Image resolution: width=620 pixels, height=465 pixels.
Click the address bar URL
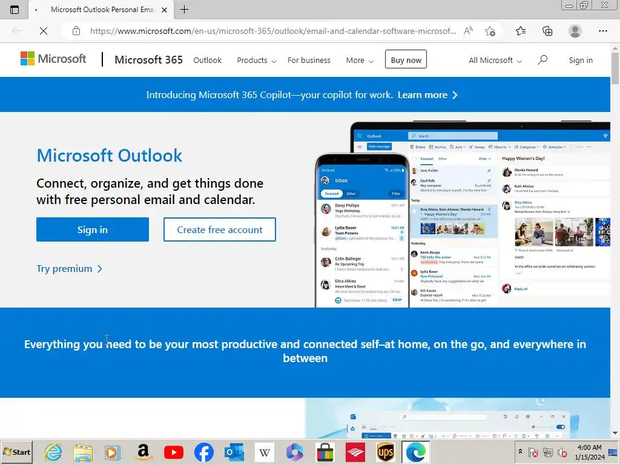click(273, 31)
